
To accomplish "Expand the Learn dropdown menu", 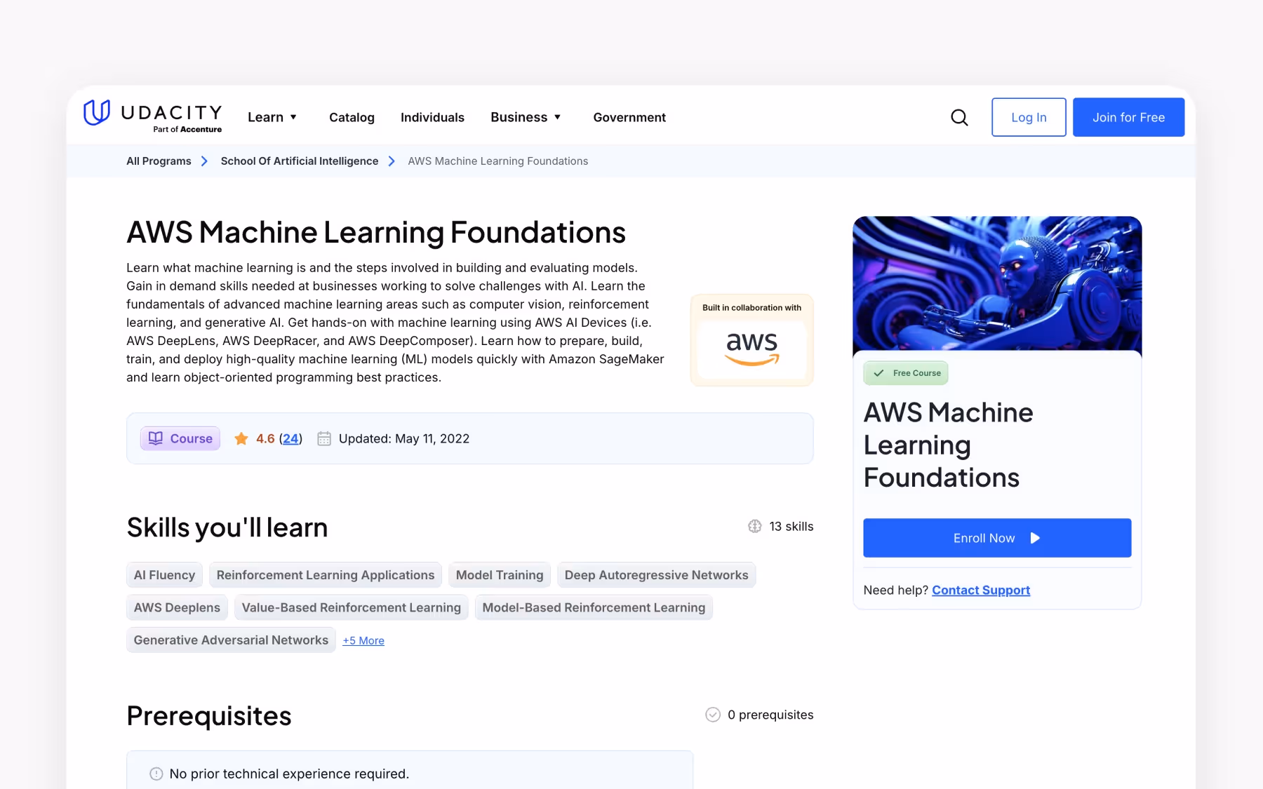I will click(272, 117).
